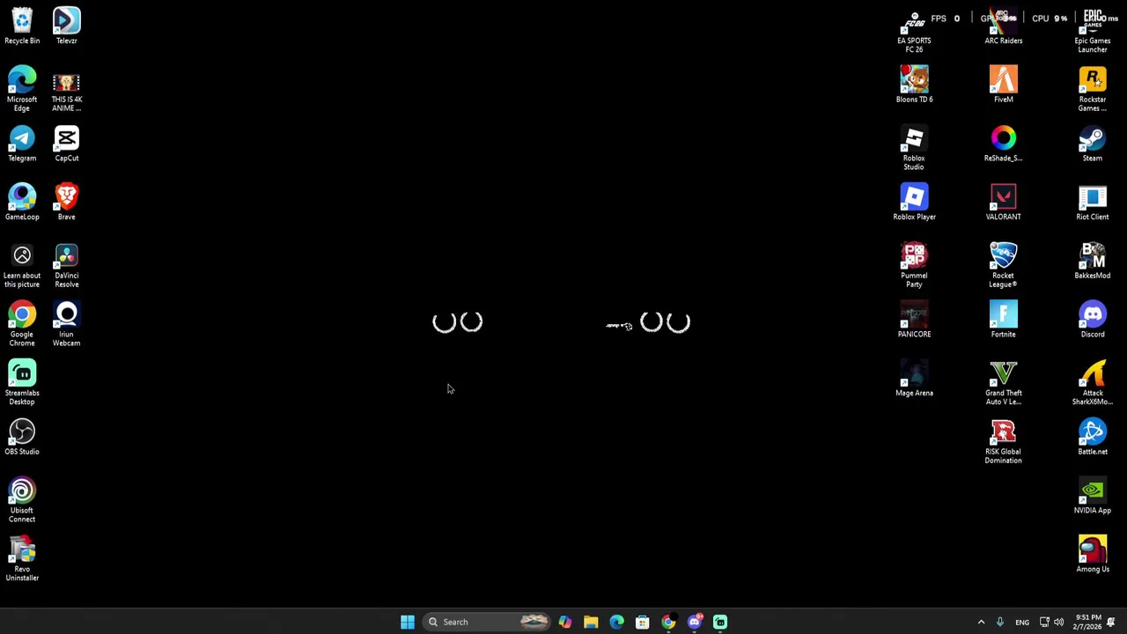The image size is (1127, 634).
Task: Open network settings from system tray
Action: pyautogui.click(x=1044, y=622)
